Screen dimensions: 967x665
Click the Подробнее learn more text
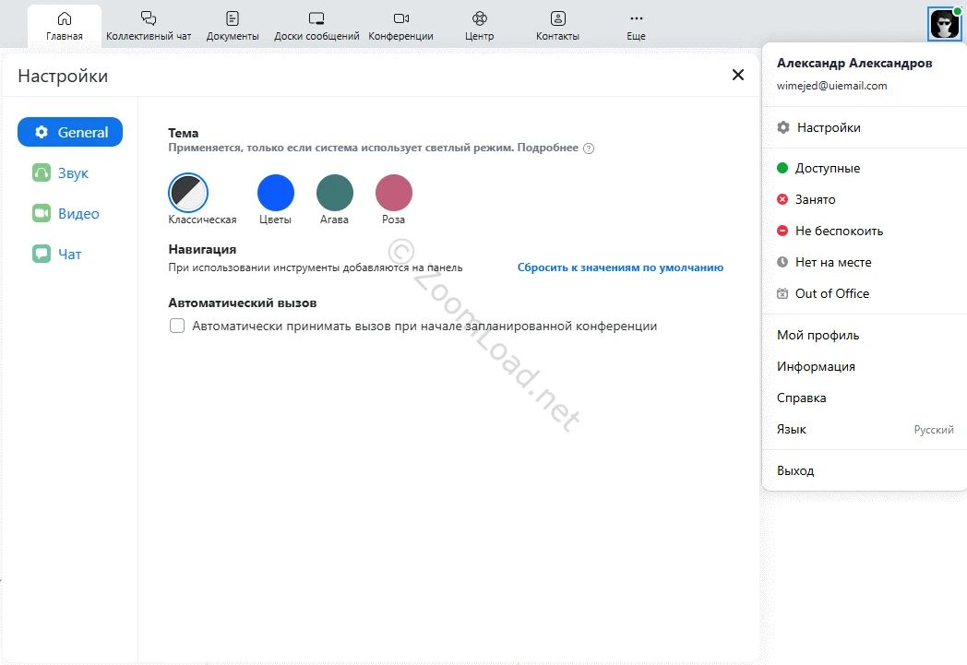[x=548, y=148]
